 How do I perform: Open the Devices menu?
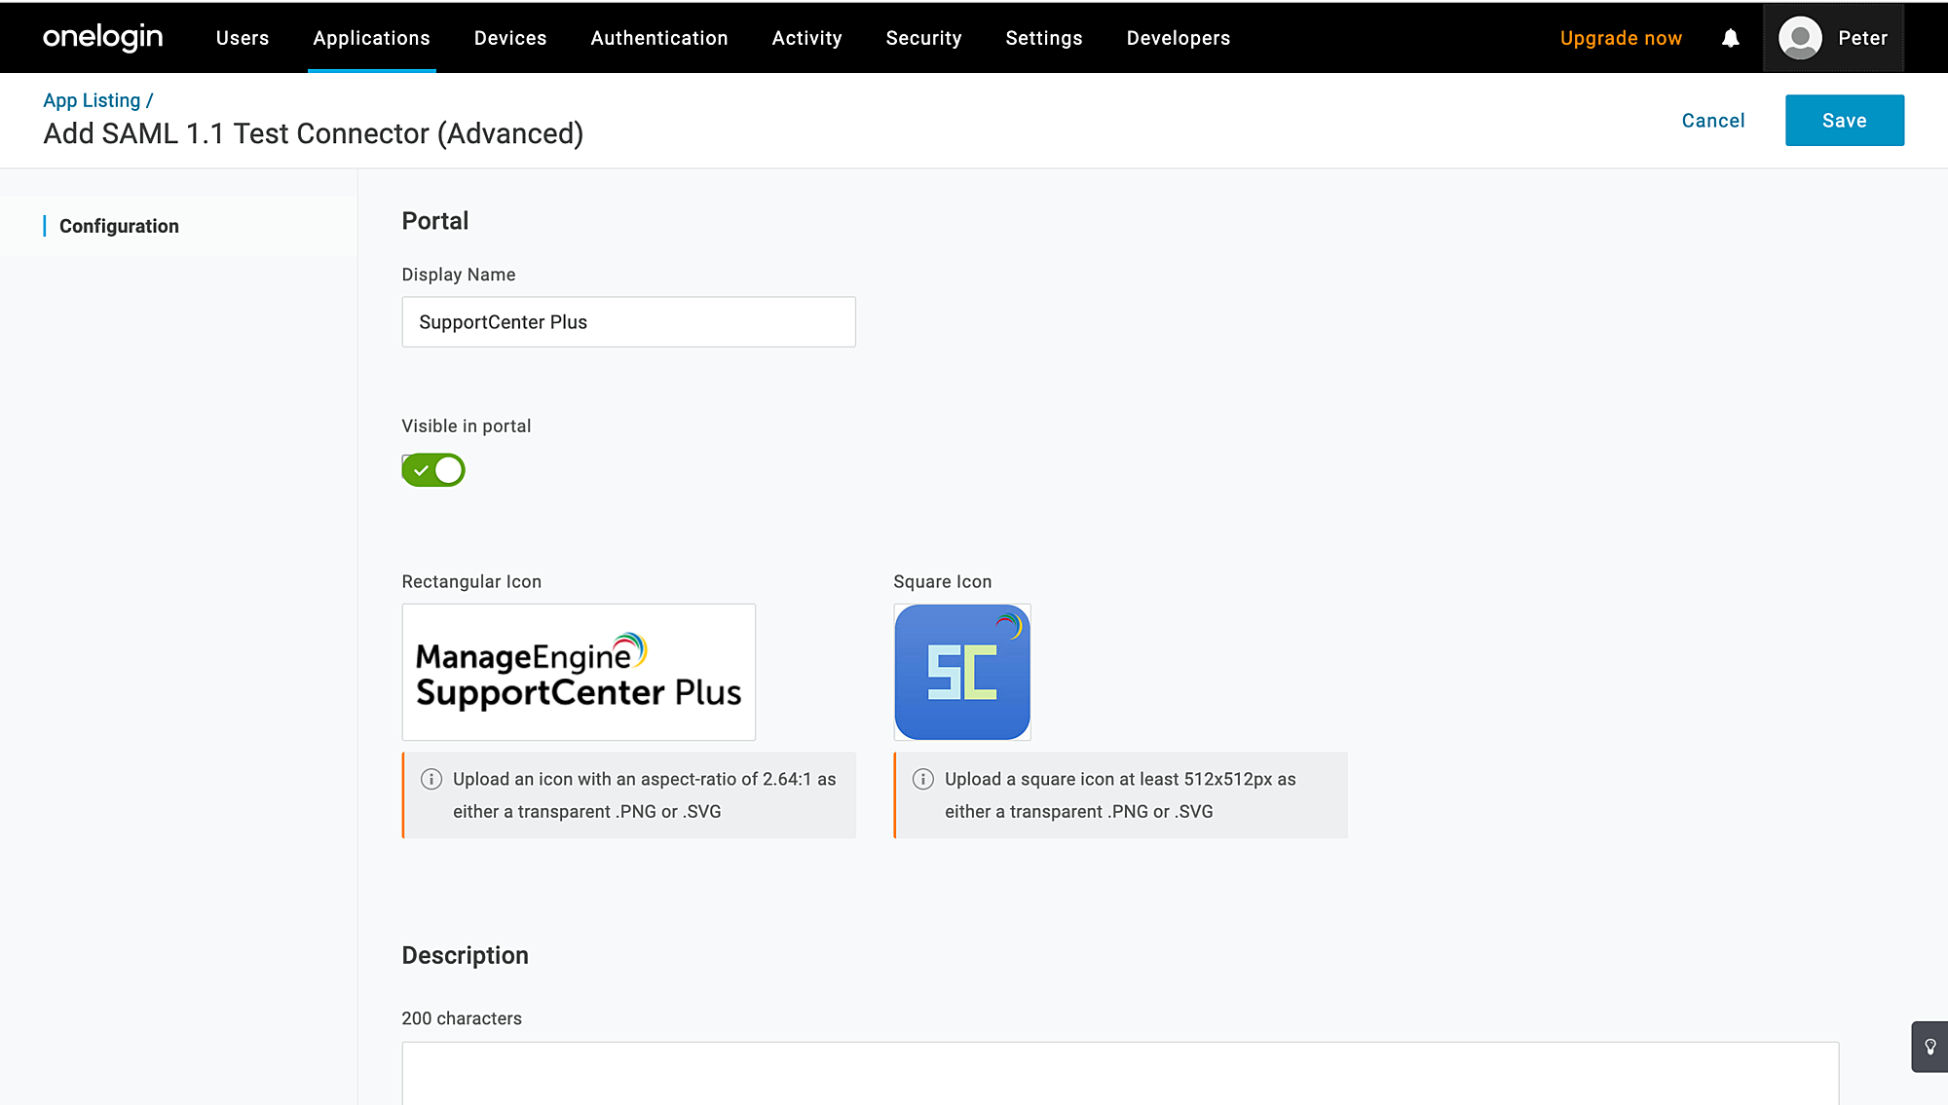[x=510, y=38]
